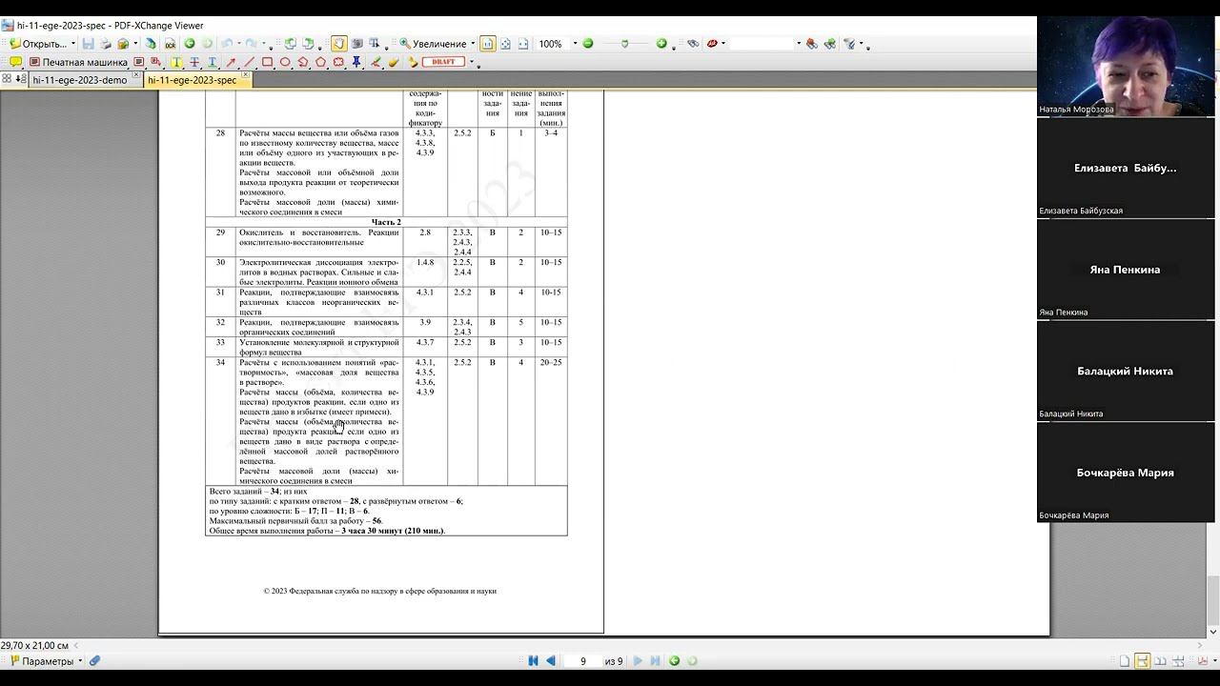Click the Actual Size page icon
1220x686 pixels.
(487, 44)
